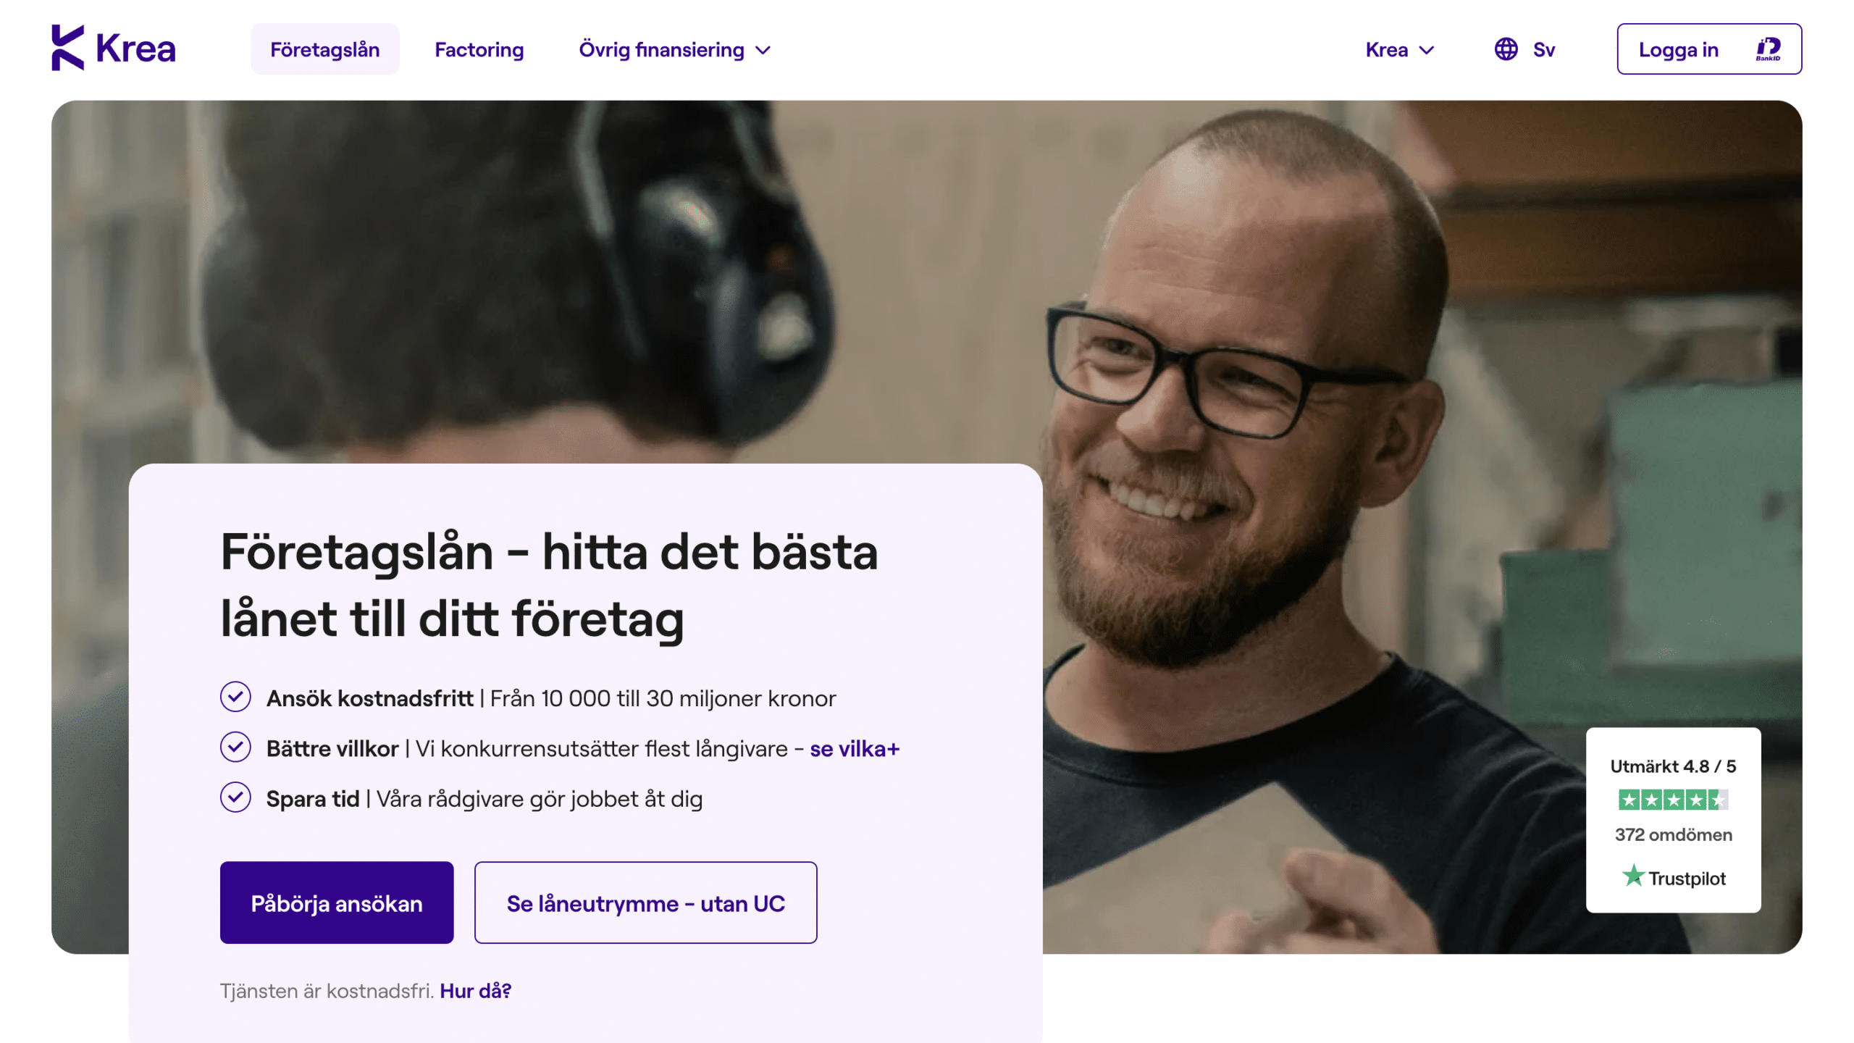1854x1043 pixels.
Task: Click the 372 omdömen review count
Action: pos(1673,834)
